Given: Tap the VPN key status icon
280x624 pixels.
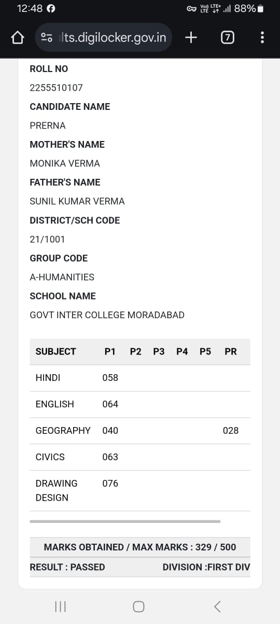Looking at the screenshot, I should click(192, 9).
